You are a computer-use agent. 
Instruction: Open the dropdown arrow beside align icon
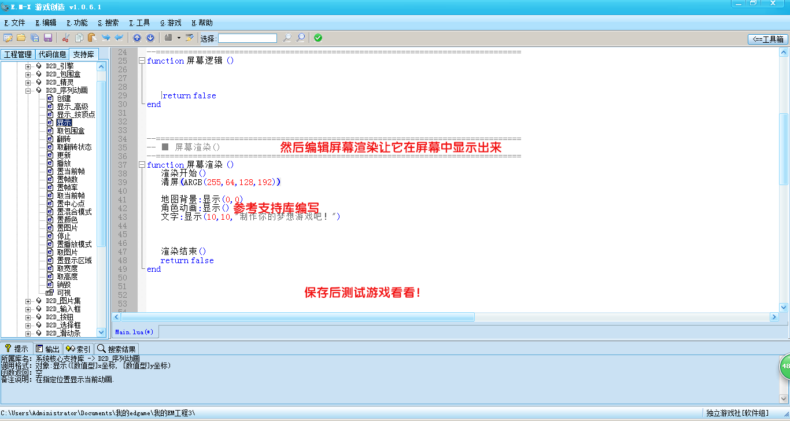(179, 38)
